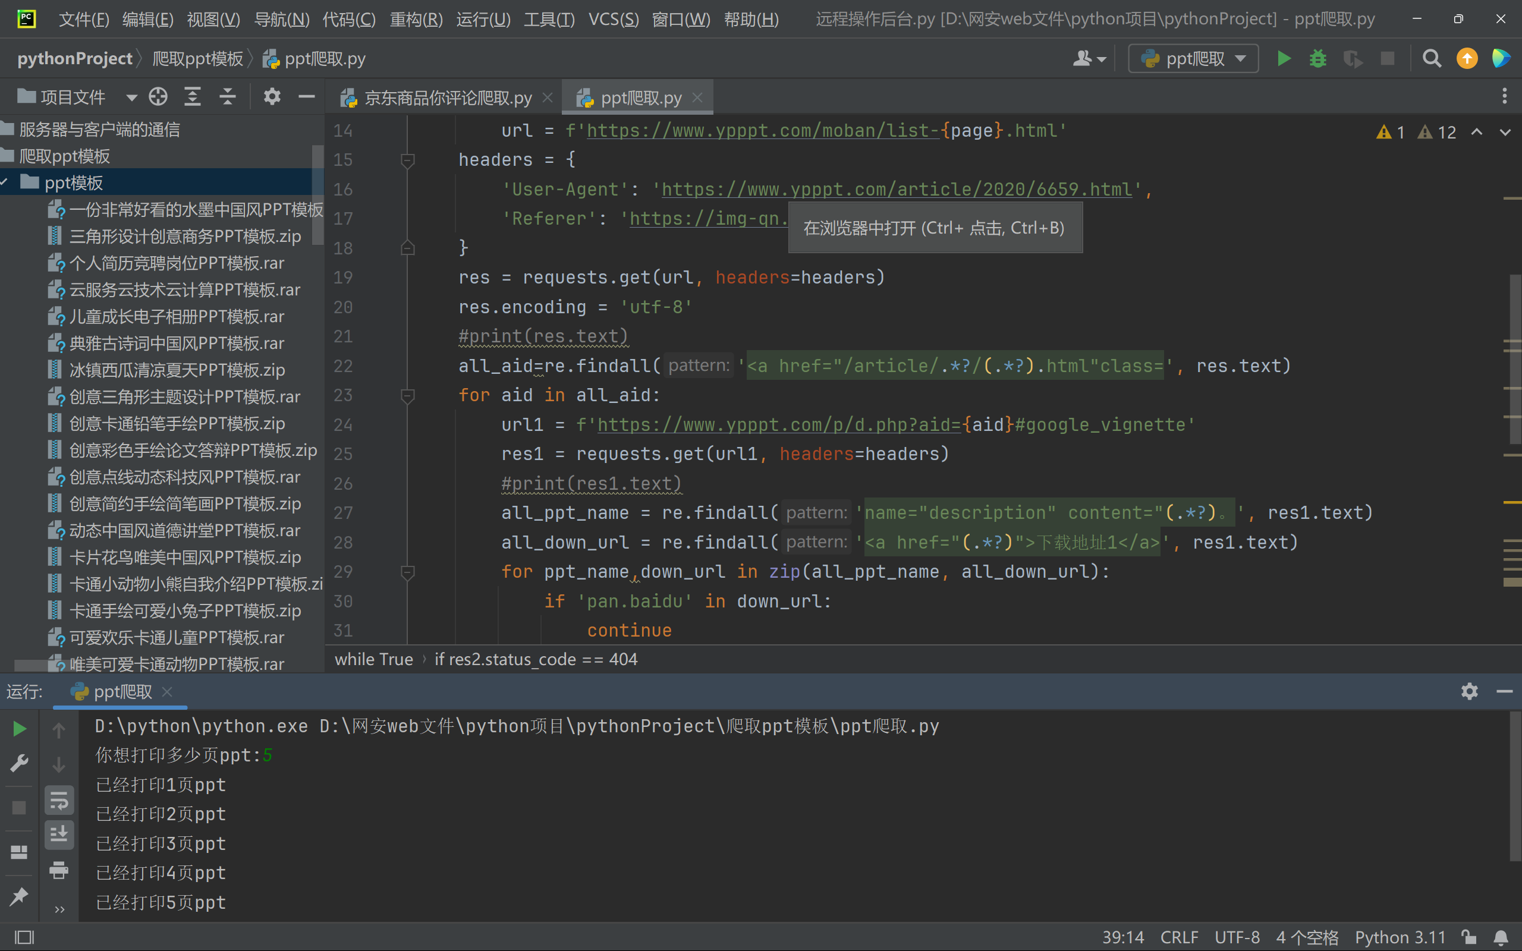
Task: Select 可爱欢乐卡通儿童PPT模板.rar file
Action: [176, 637]
